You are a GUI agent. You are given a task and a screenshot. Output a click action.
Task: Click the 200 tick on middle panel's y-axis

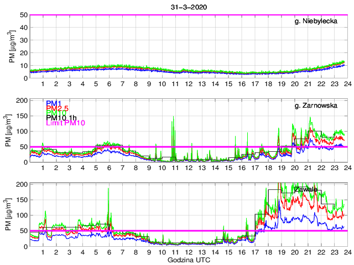point(22,100)
